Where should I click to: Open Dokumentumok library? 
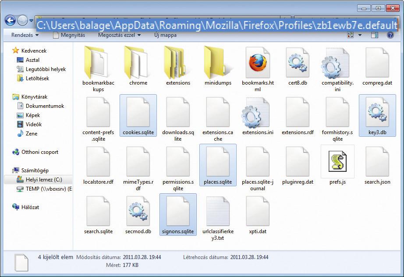click(x=40, y=106)
